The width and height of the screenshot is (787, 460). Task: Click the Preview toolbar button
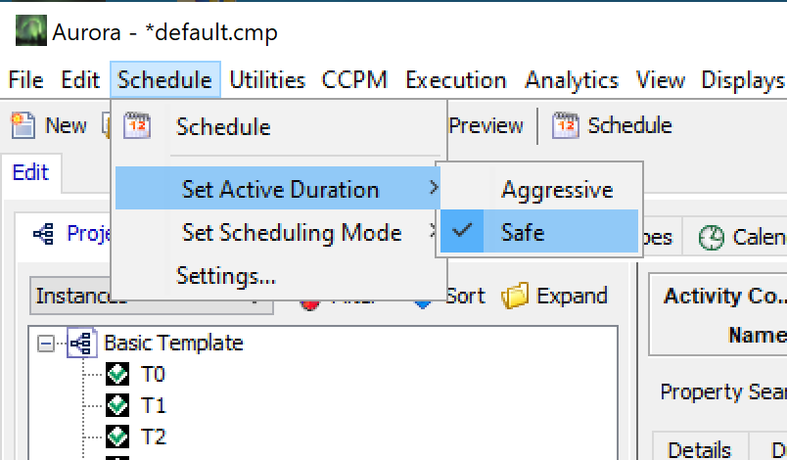486,125
